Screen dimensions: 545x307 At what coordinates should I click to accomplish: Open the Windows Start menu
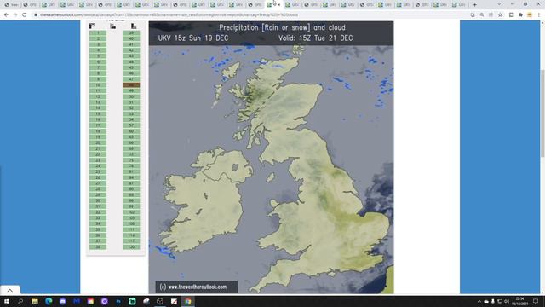(x=6, y=301)
